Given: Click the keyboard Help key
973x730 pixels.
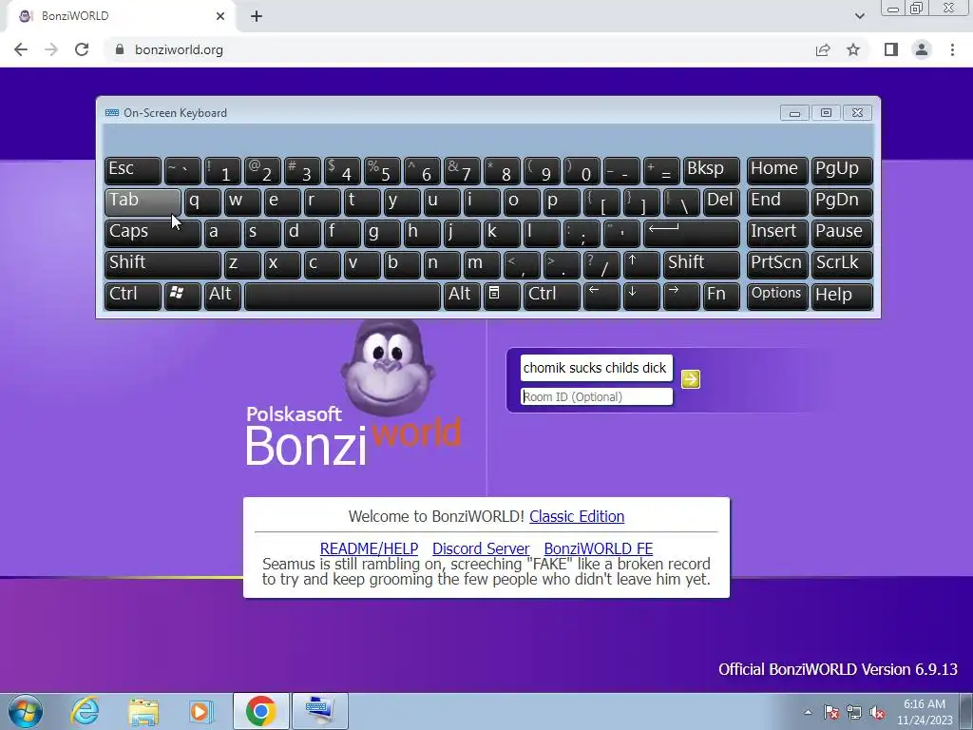Looking at the screenshot, I should coord(842,295).
